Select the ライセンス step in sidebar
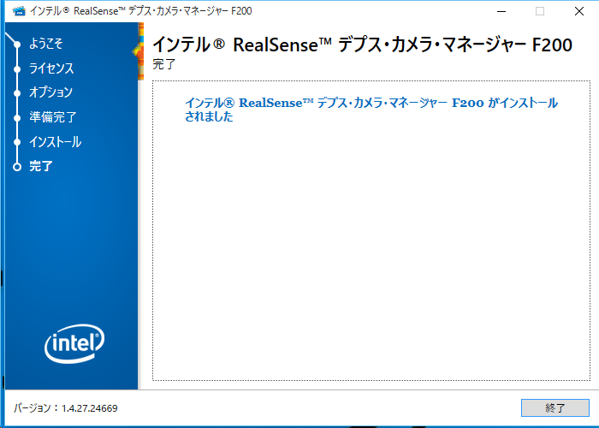 tap(51, 68)
